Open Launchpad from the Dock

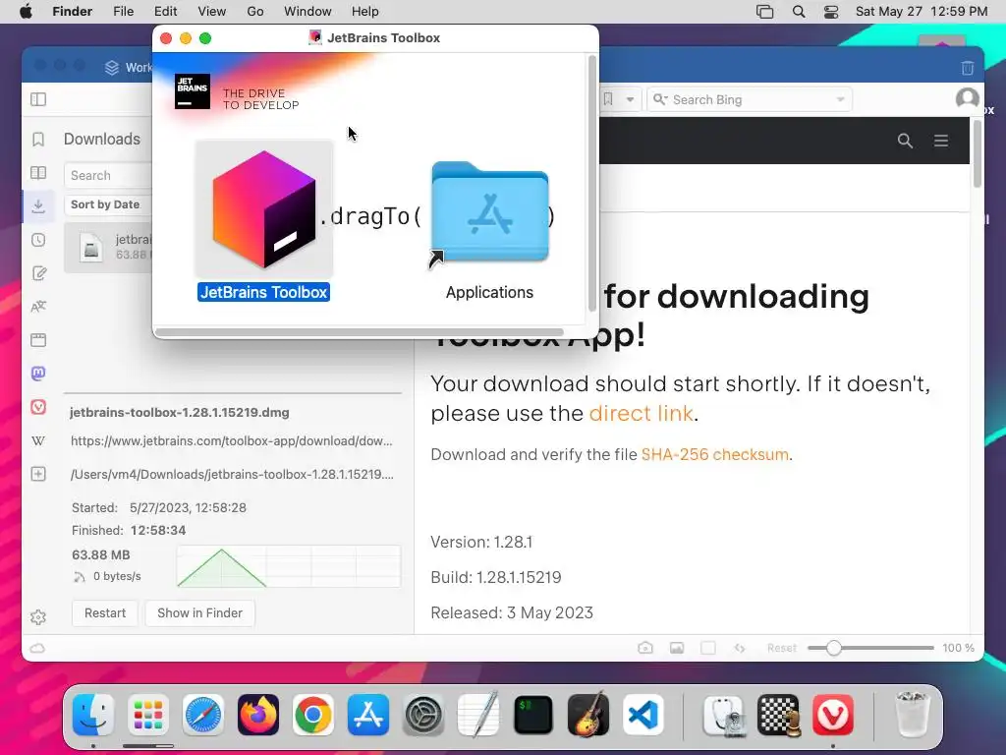click(148, 715)
